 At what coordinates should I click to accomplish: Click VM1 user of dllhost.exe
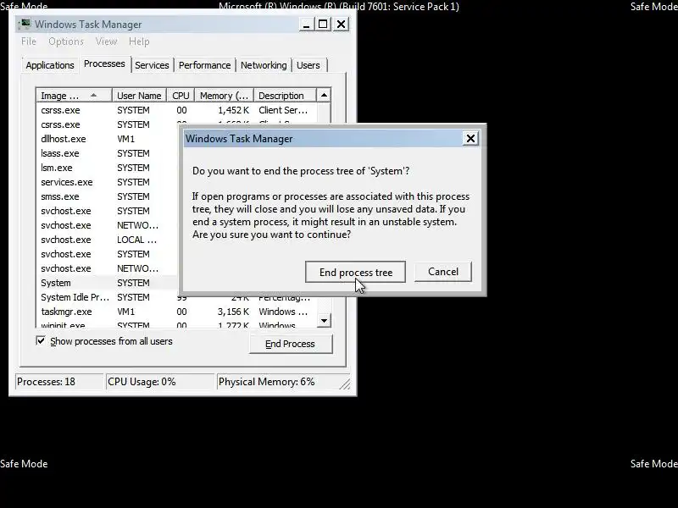[125, 139]
